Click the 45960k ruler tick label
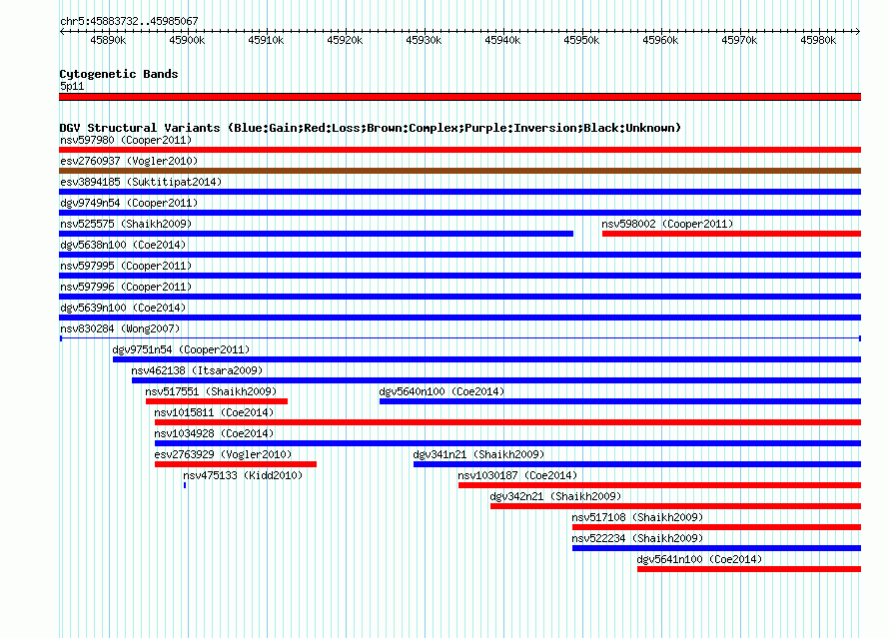Screen dimensions: 889x638 pyautogui.click(x=660, y=40)
